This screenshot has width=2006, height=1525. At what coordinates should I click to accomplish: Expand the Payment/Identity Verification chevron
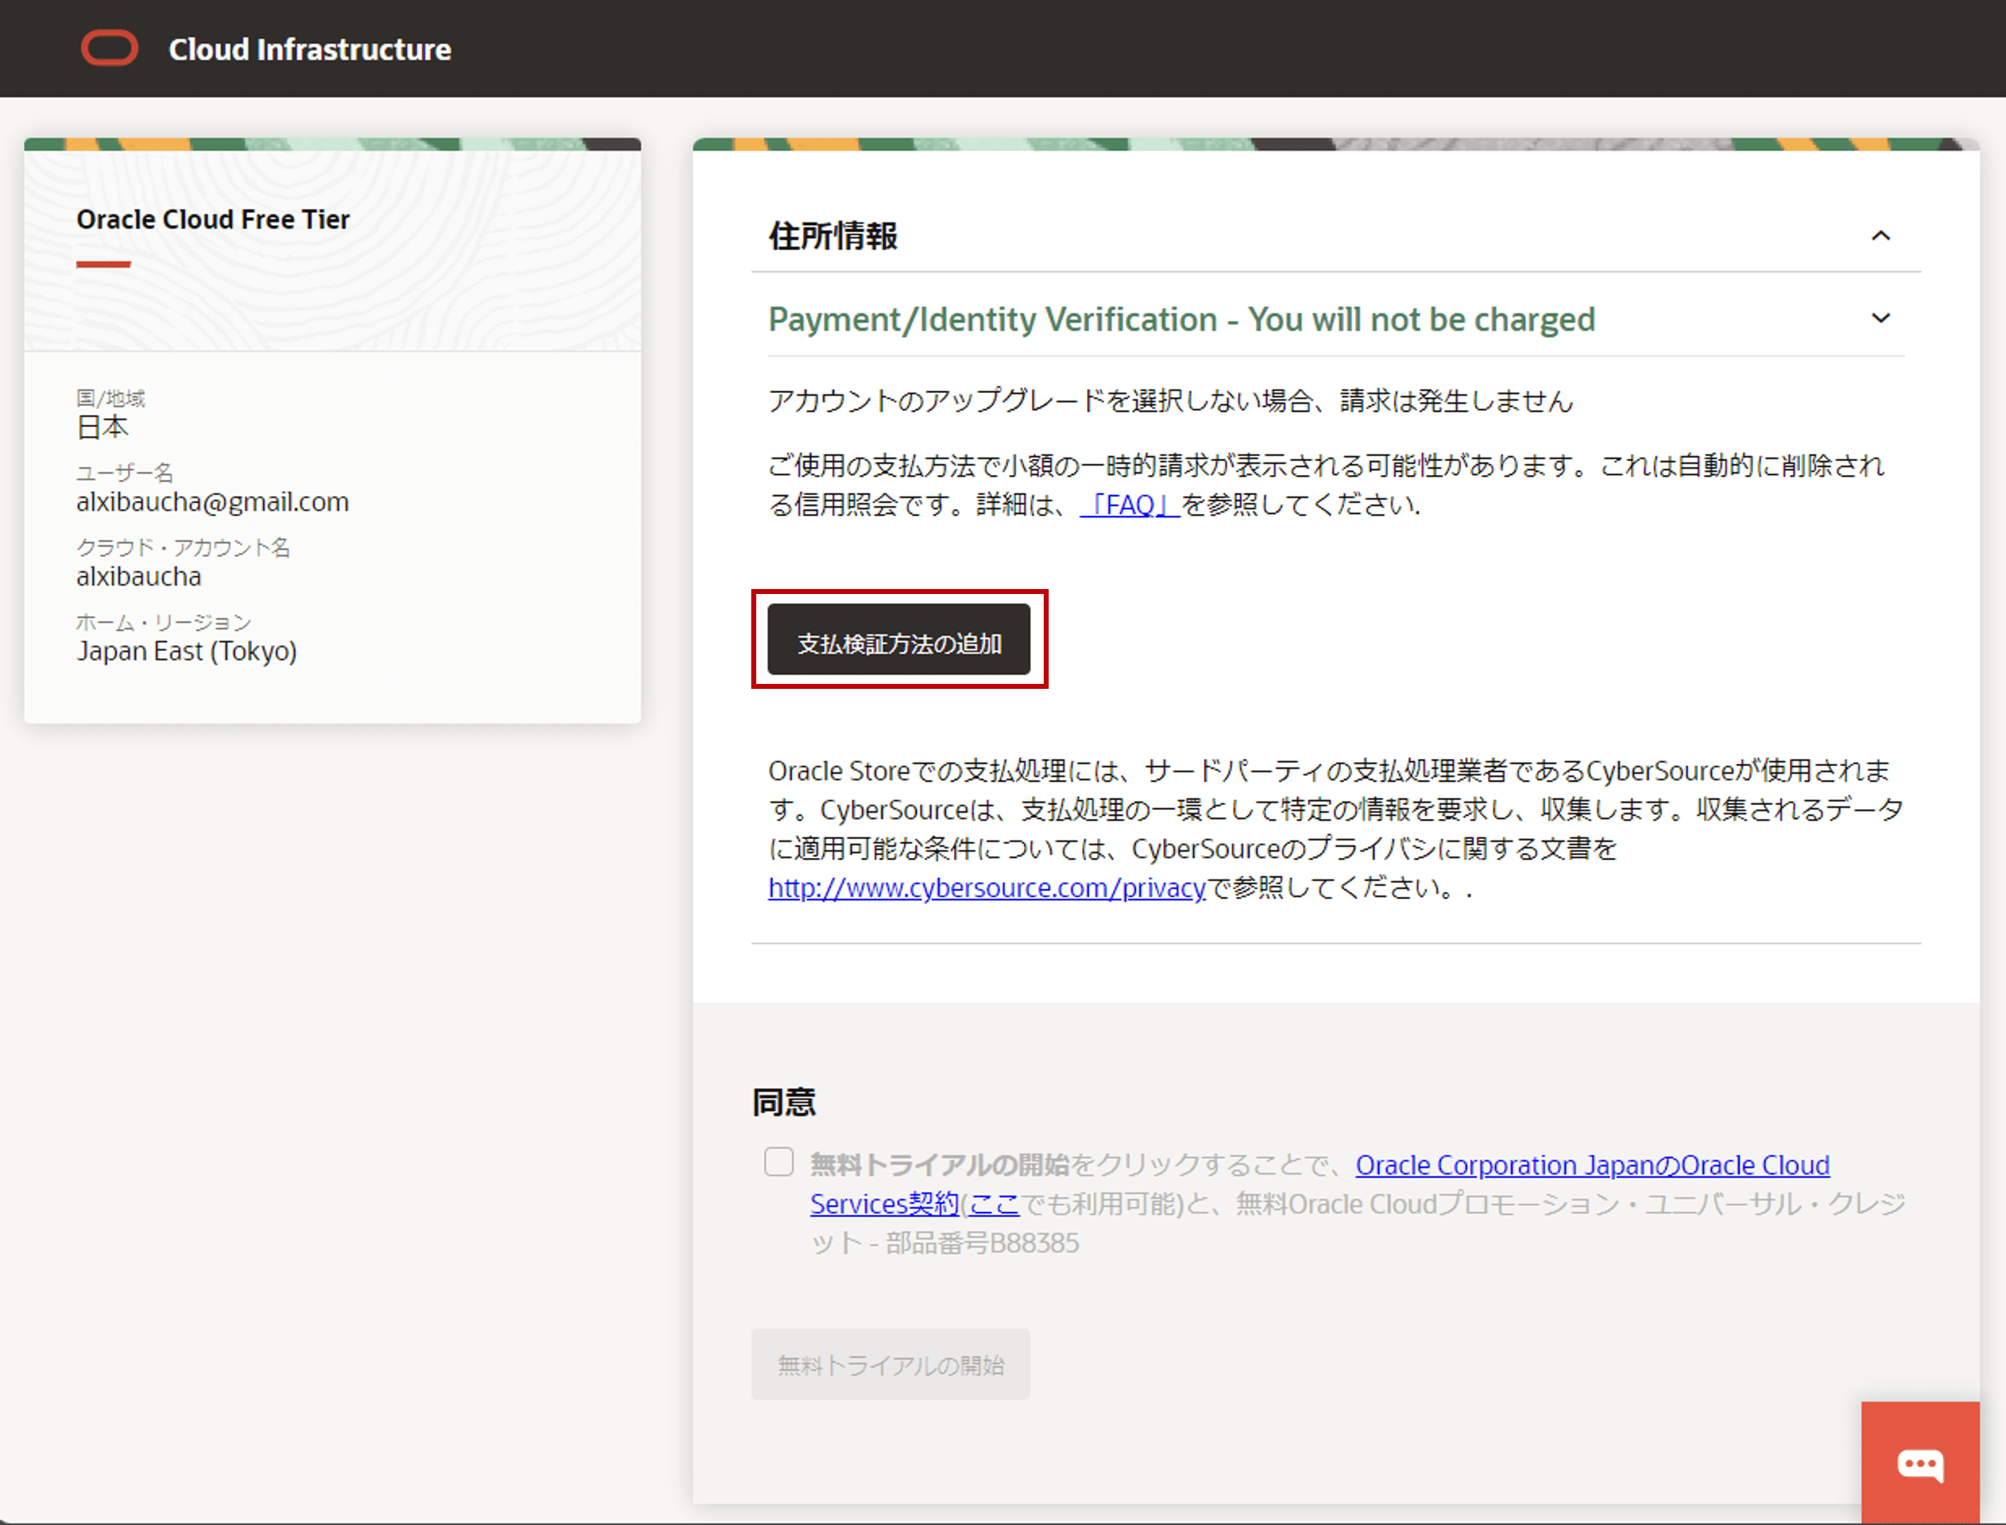click(x=1881, y=318)
